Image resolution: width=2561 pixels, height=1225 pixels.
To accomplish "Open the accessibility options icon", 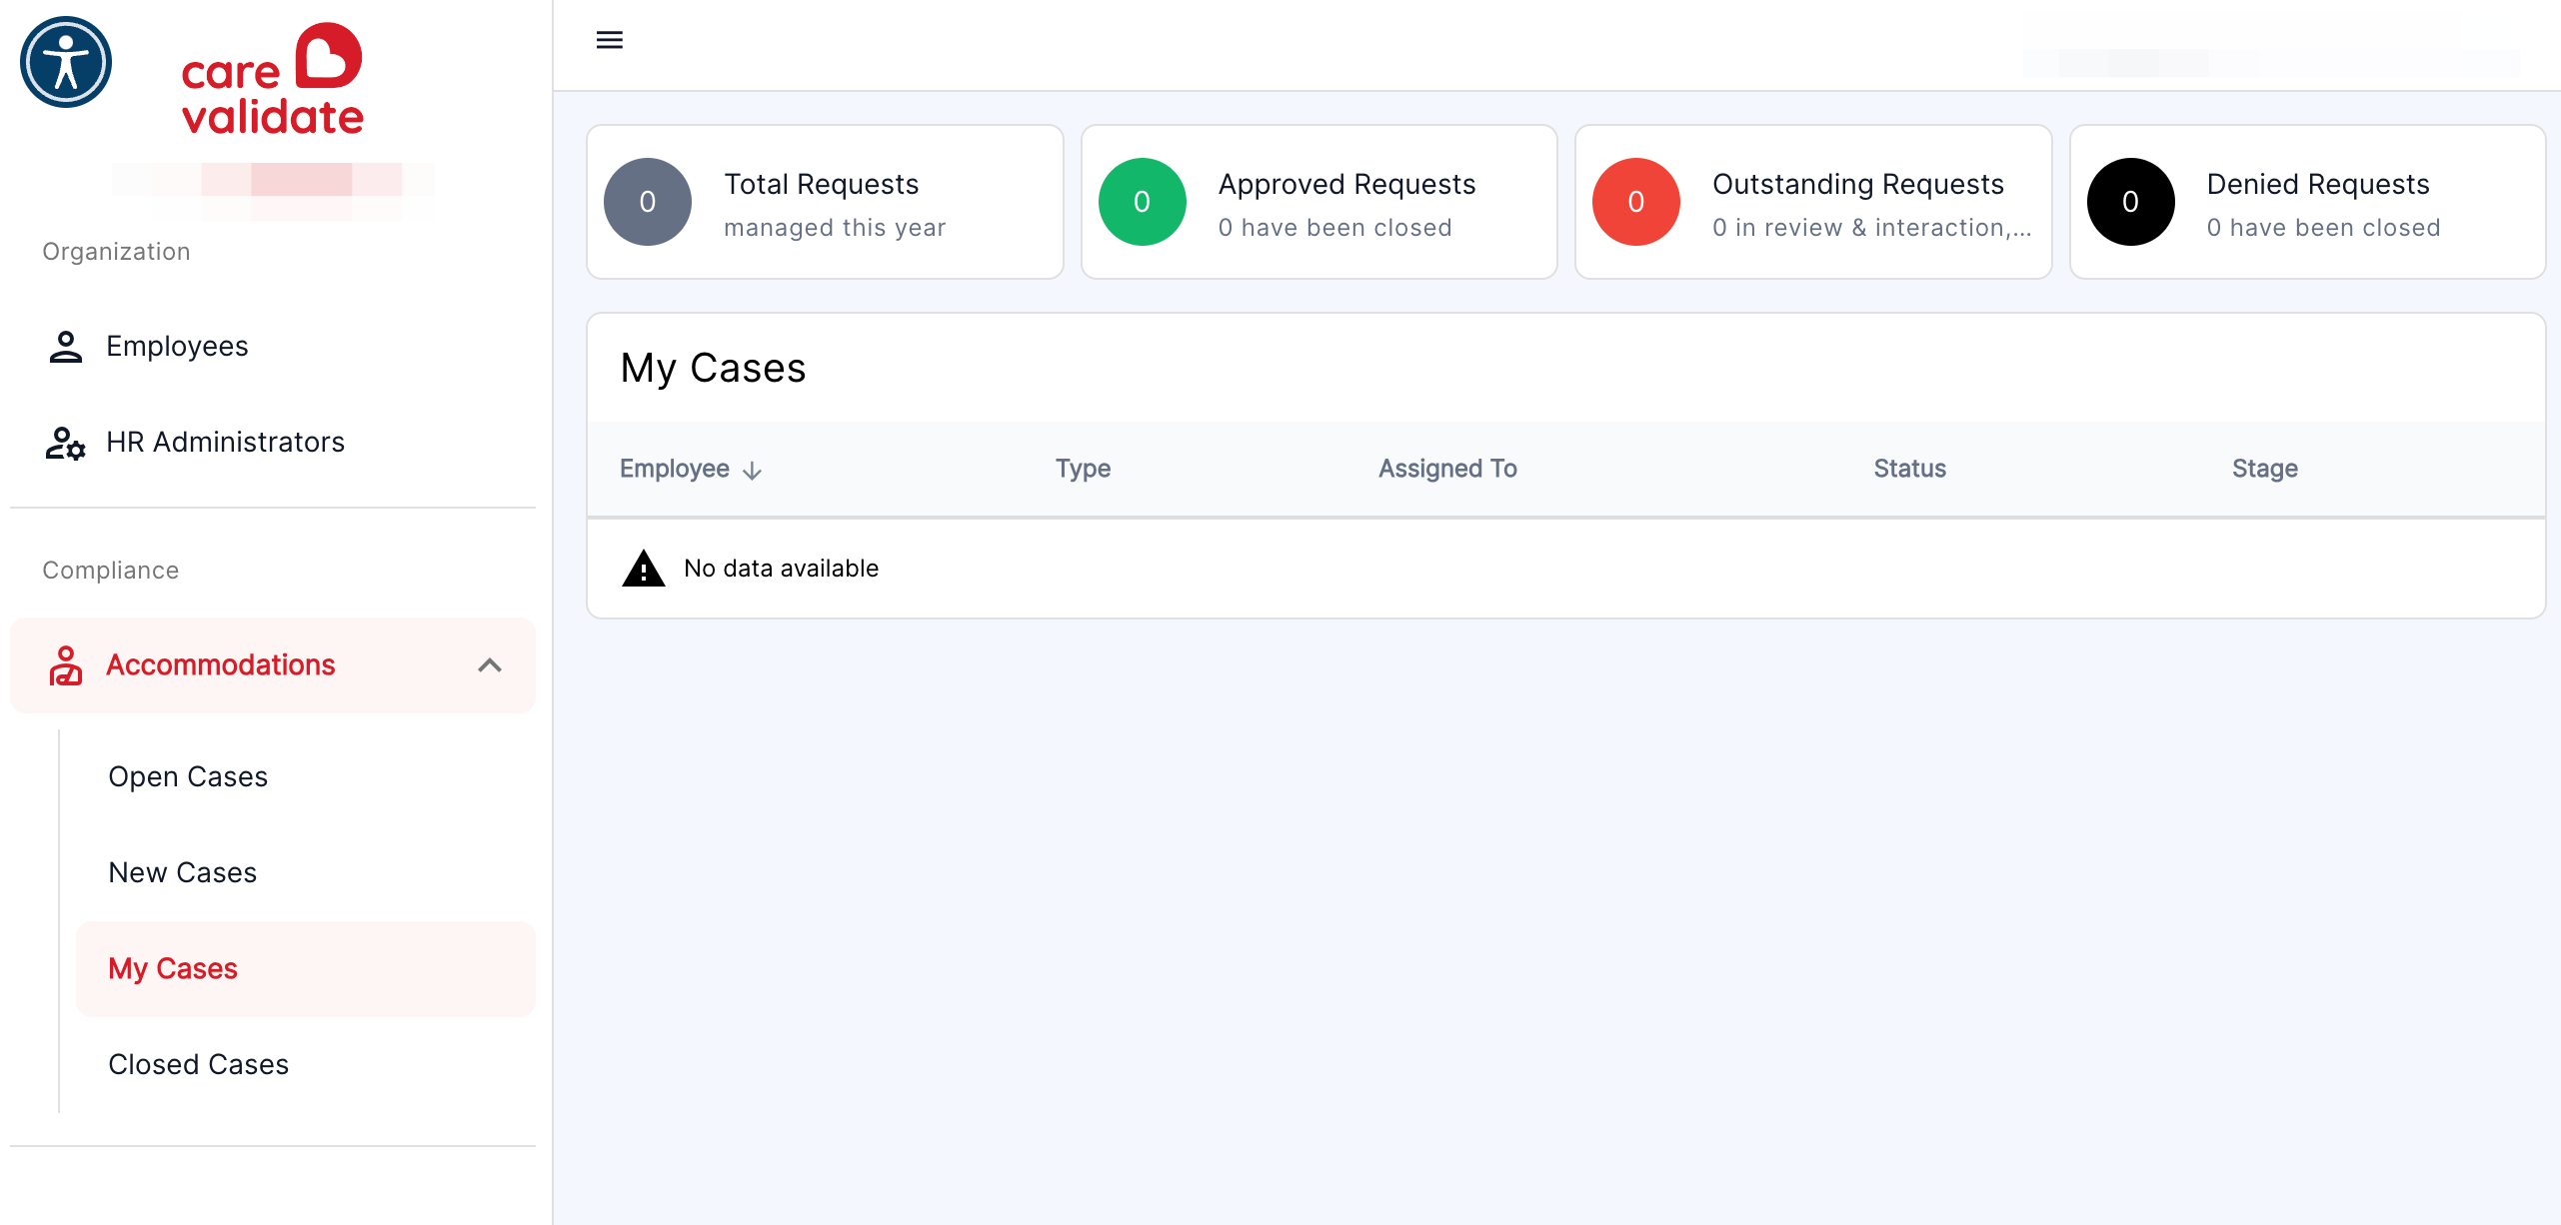I will 66,62.
